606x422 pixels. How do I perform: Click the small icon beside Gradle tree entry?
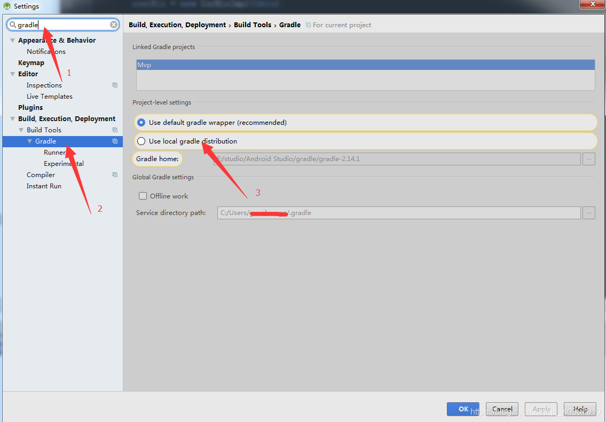(x=115, y=141)
